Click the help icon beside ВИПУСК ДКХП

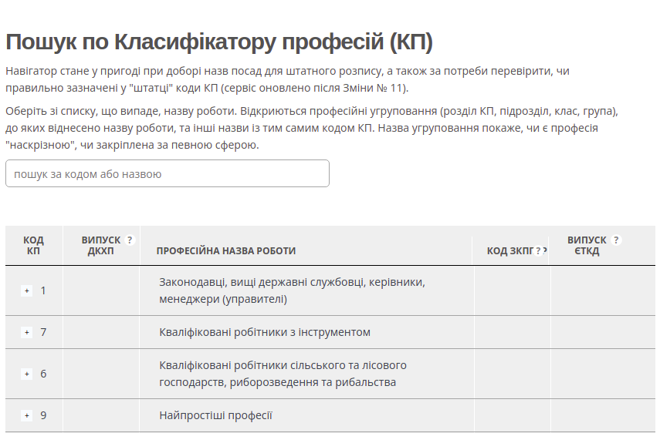click(130, 240)
